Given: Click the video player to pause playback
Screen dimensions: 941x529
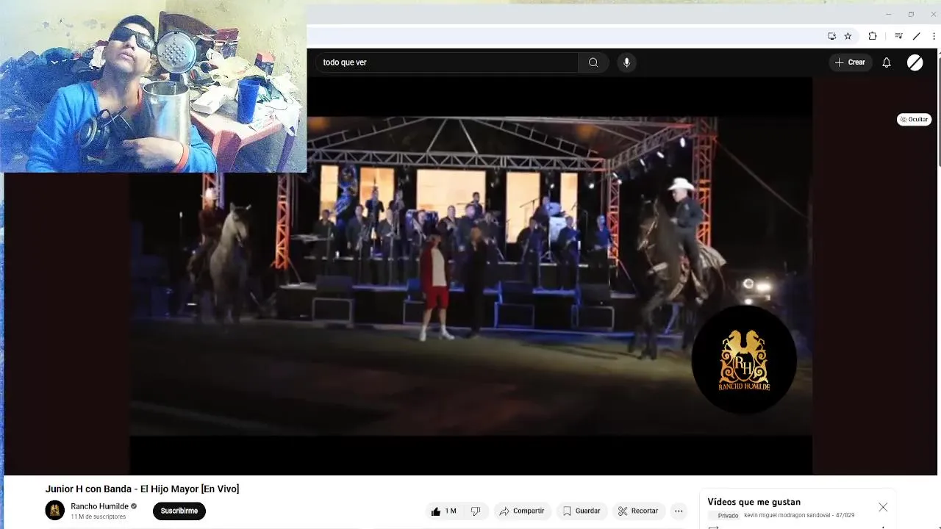Looking at the screenshot, I should tap(471, 276).
